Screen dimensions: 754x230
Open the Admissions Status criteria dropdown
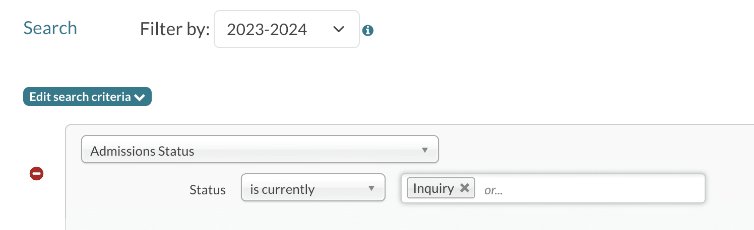coord(260,150)
